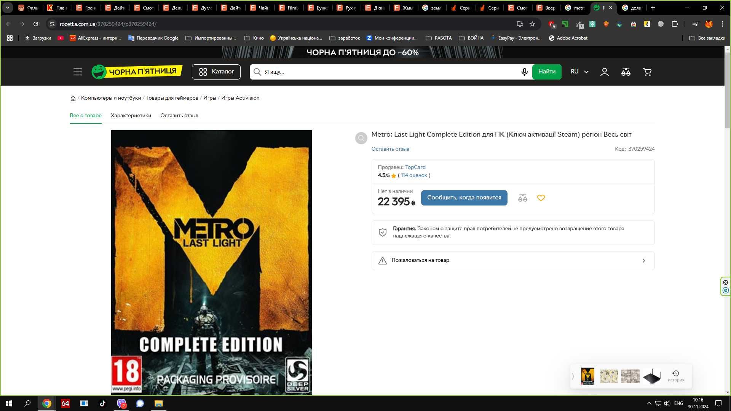Click the site info icon in address bar
The image size is (731, 411).
click(x=52, y=24)
